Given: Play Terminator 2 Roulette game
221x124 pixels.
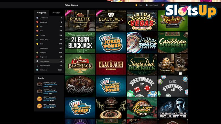Looking at the screenshot, I should pyautogui.click(x=173, y=108).
